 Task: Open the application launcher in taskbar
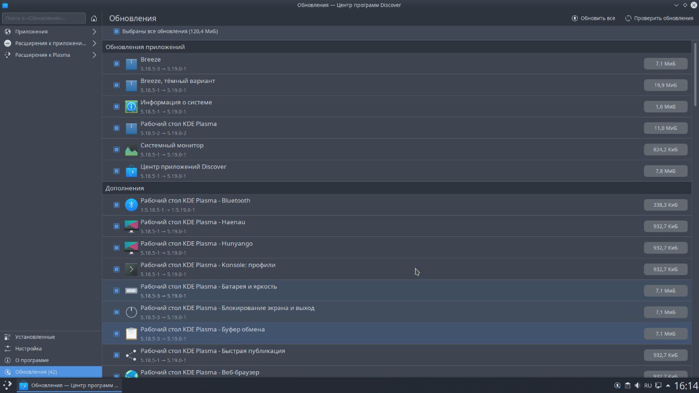pos(8,385)
